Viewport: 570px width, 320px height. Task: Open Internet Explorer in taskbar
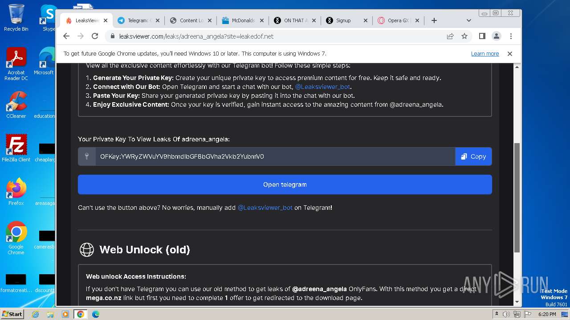coord(36,314)
